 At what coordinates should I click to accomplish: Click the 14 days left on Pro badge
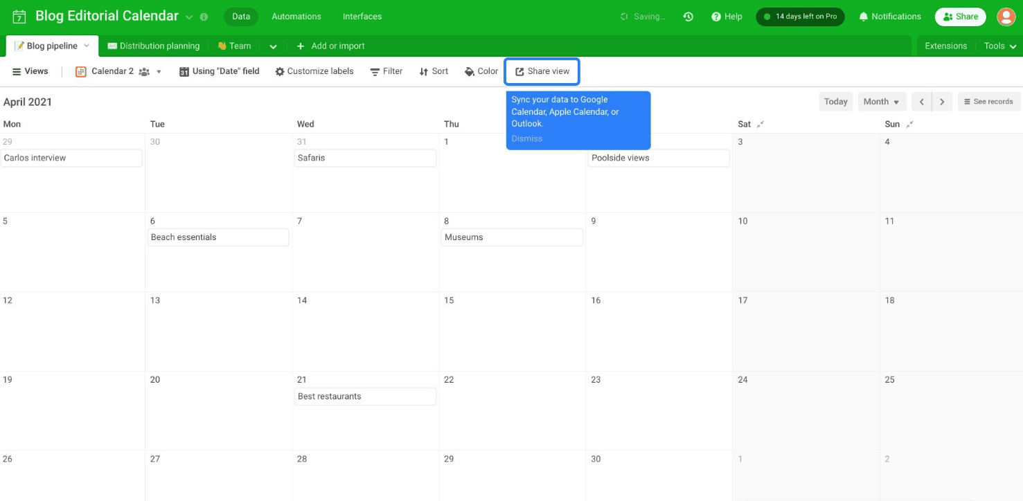pyautogui.click(x=800, y=17)
